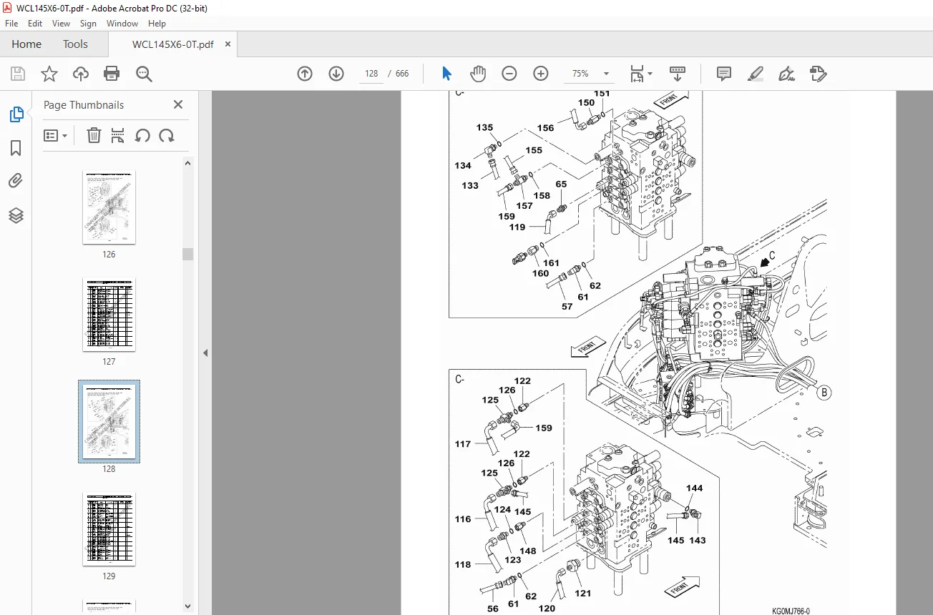Open thumbnail options dropdown menu
Screen dimensions: 933x615
pyautogui.click(x=55, y=135)
